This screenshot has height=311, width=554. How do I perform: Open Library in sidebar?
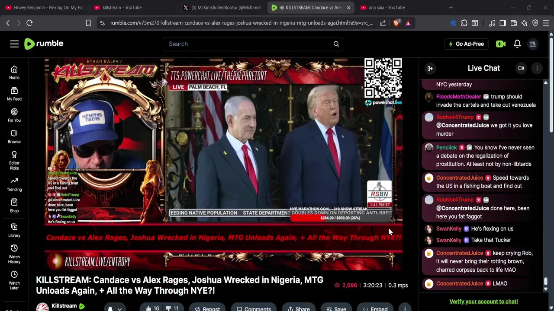[14, 230]
